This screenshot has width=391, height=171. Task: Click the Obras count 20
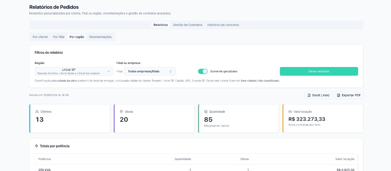[124, 120]
